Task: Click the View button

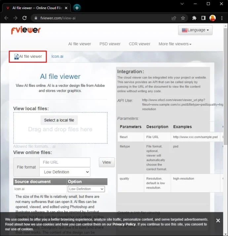Action: [107, 162]
